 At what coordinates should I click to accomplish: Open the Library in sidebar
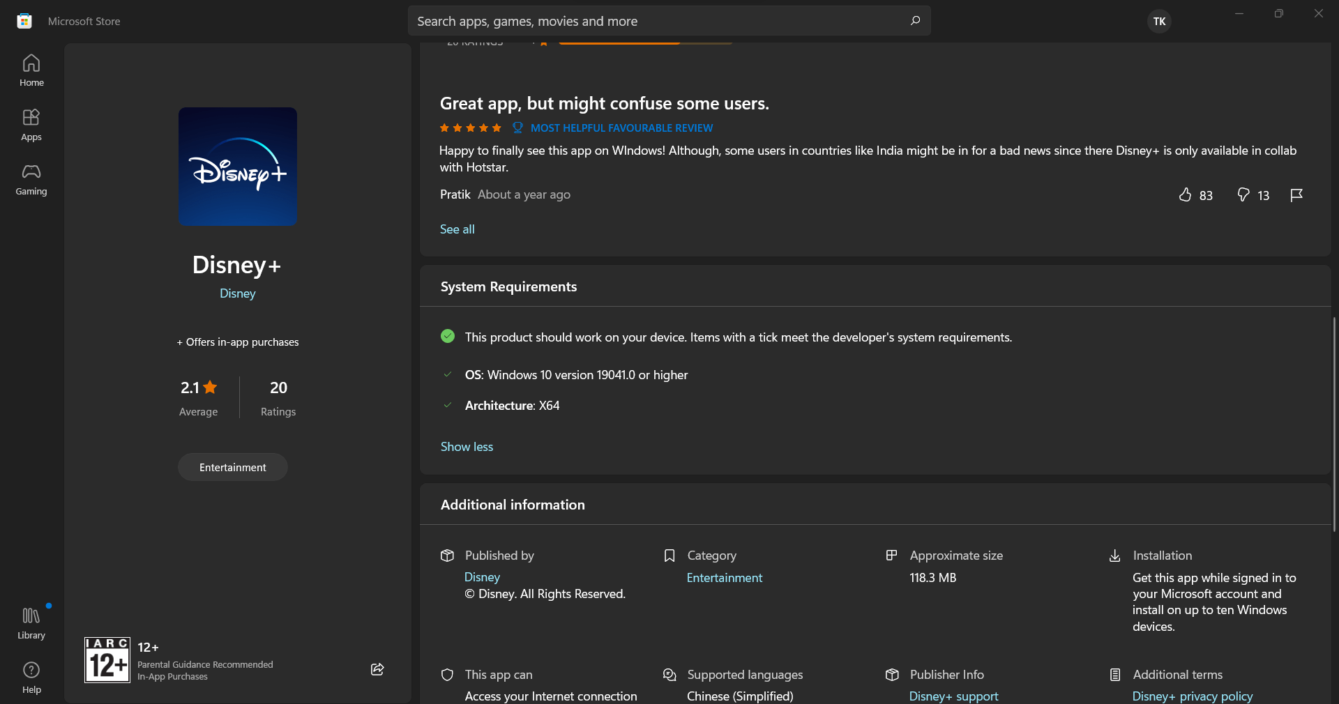[31, 623]
